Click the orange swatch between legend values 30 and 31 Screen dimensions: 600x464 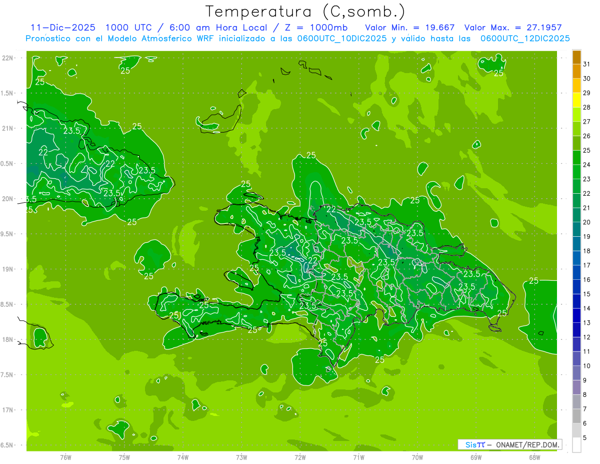point(576,71)
